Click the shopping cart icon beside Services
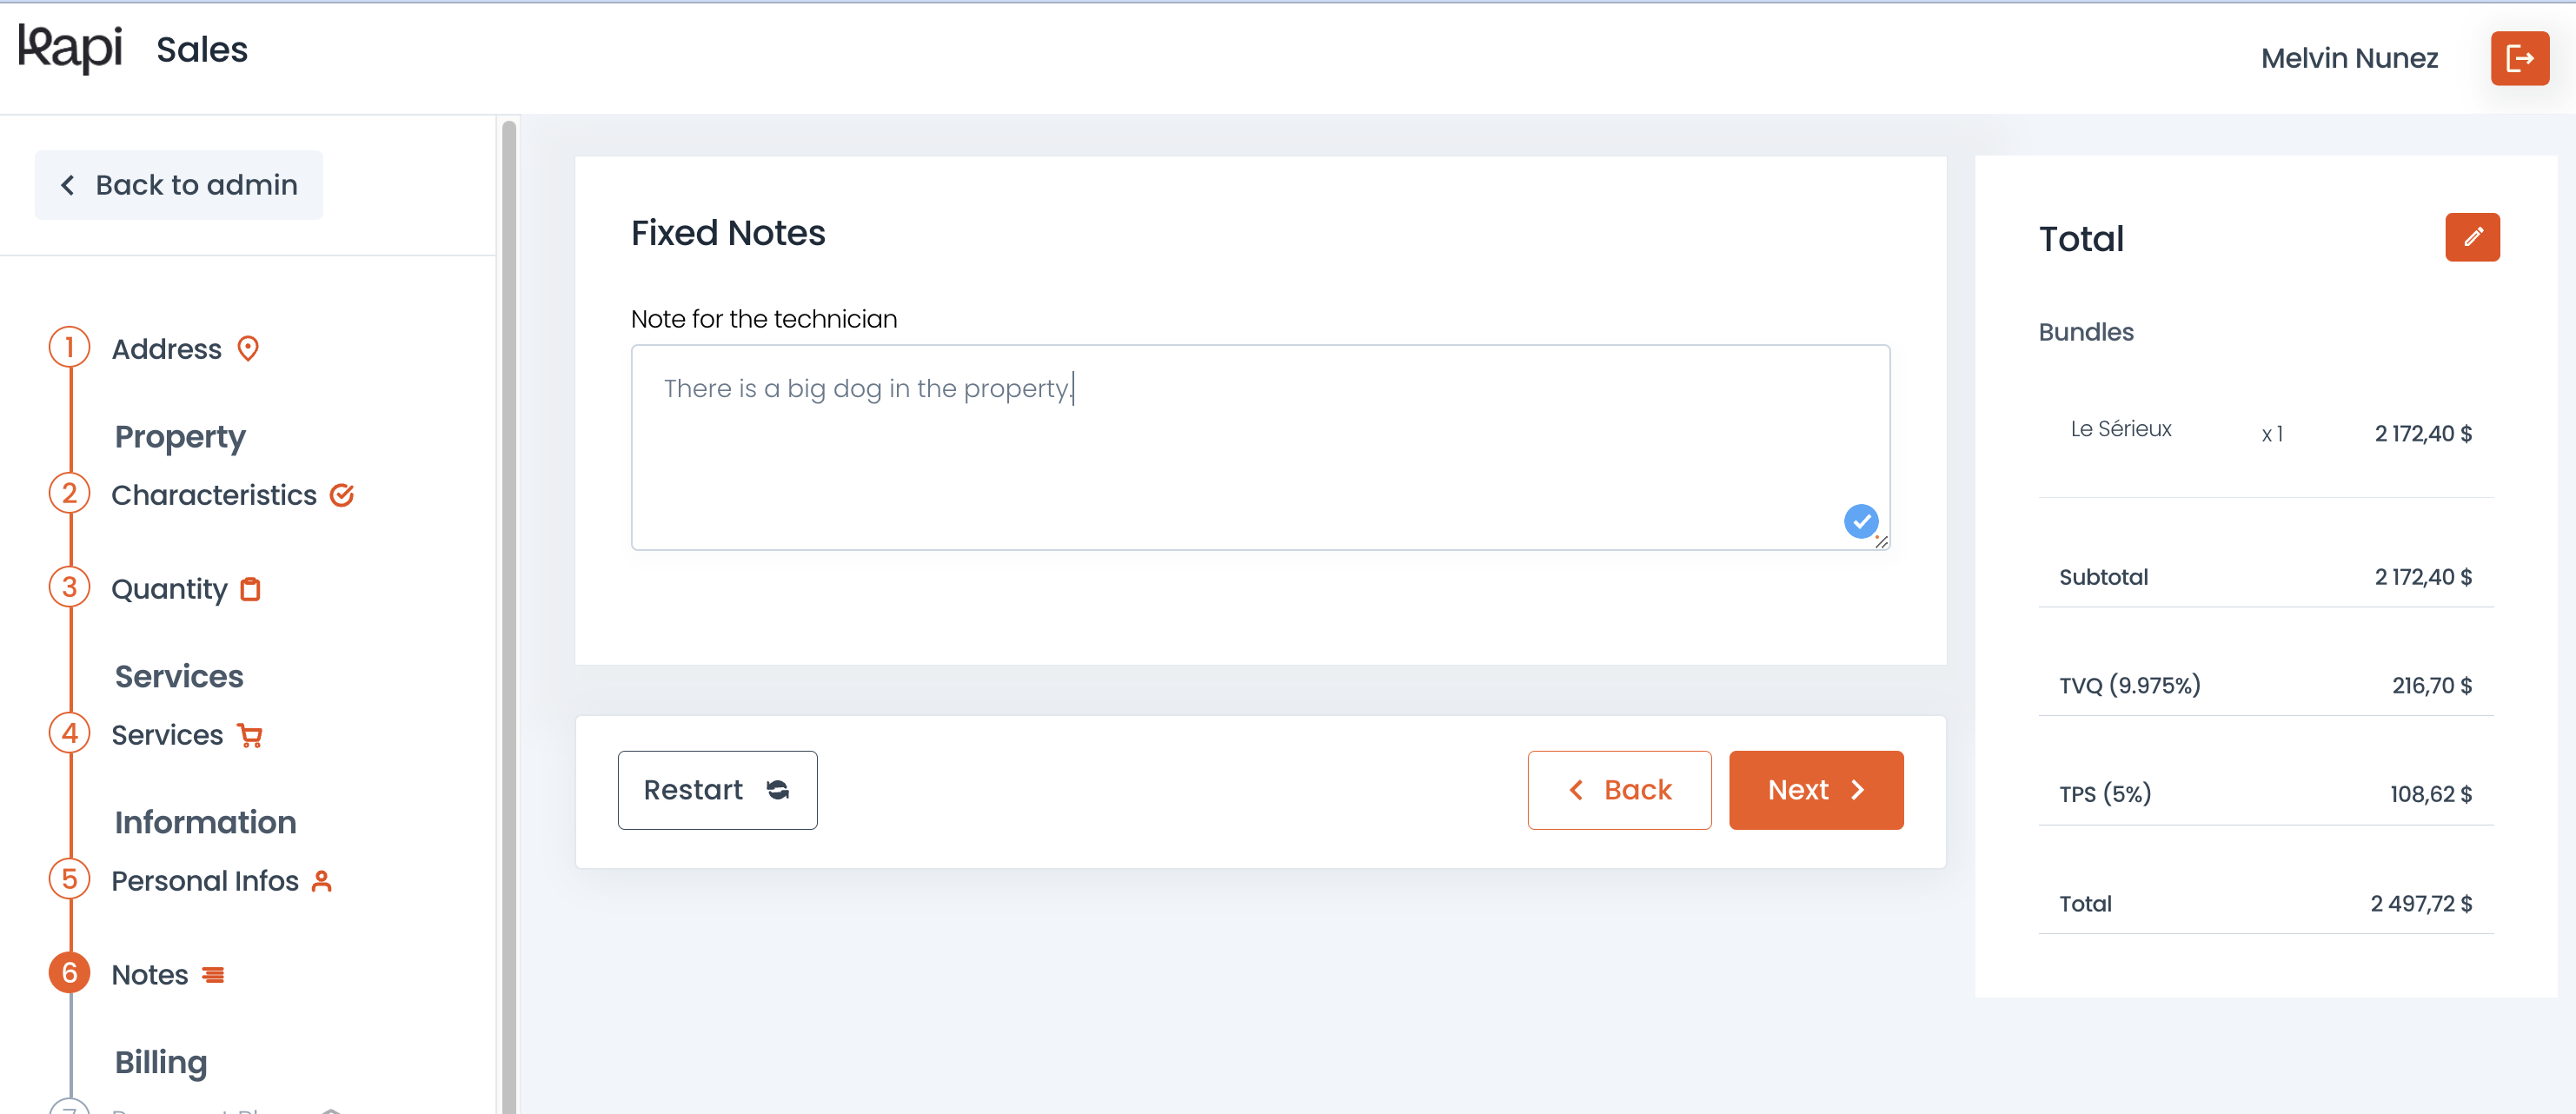2576x1114 pixels. [250, 735]
